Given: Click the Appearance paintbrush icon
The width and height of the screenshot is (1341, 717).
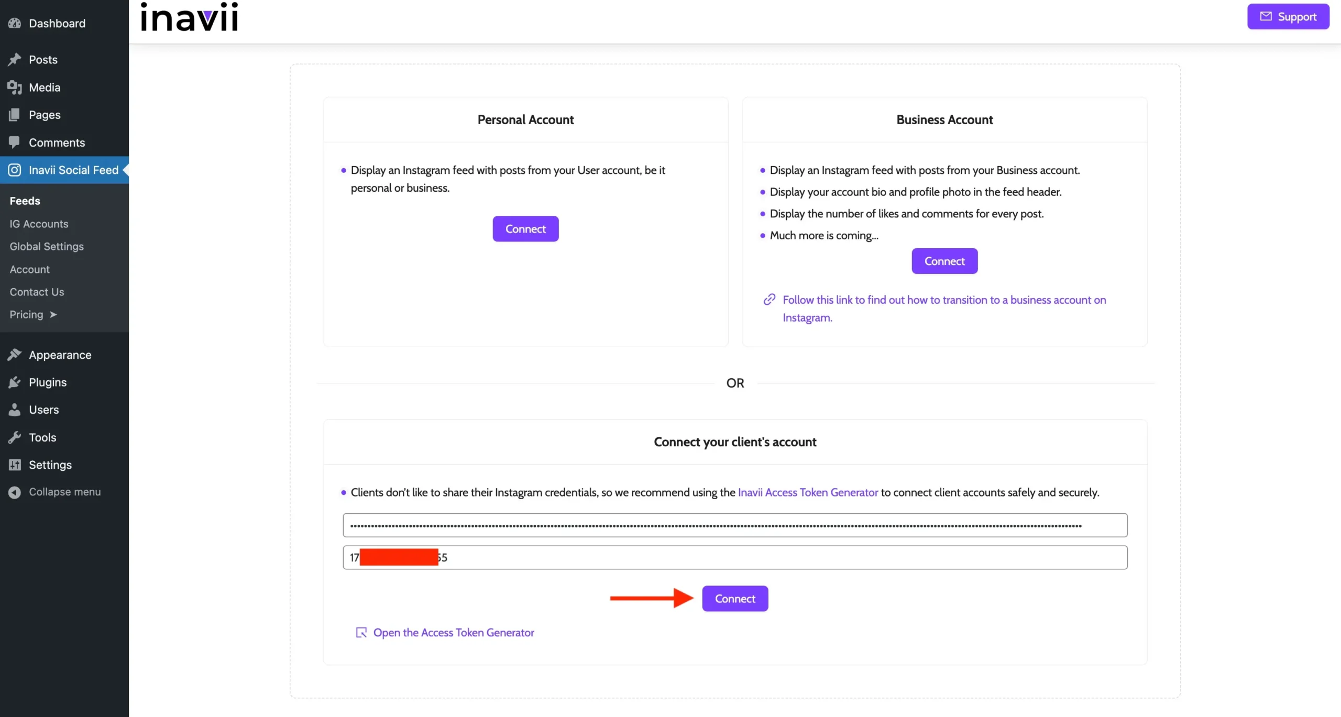Looking at the screenshot, I should click(x=15, y=355).
